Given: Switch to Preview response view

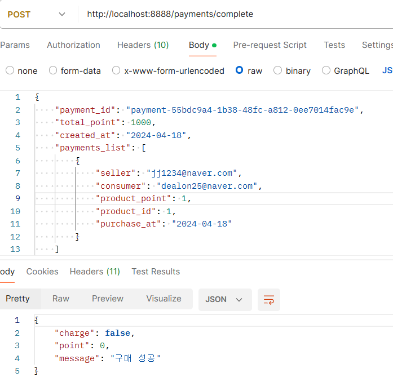Looking at the screenshot, I should [108, 299].
